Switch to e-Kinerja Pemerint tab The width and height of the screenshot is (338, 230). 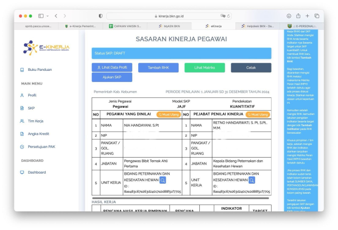[80, 26]
